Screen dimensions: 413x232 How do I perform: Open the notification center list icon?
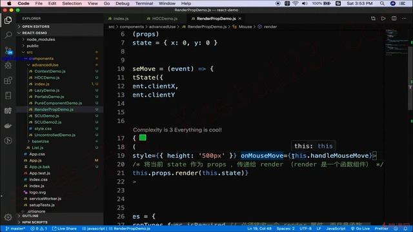point(403,3)
